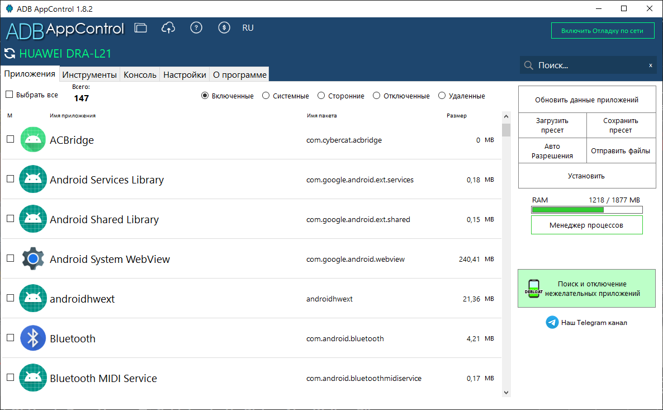Select the 'Системные' radio button
The image size is (663, 410).
tap(266, 96)
